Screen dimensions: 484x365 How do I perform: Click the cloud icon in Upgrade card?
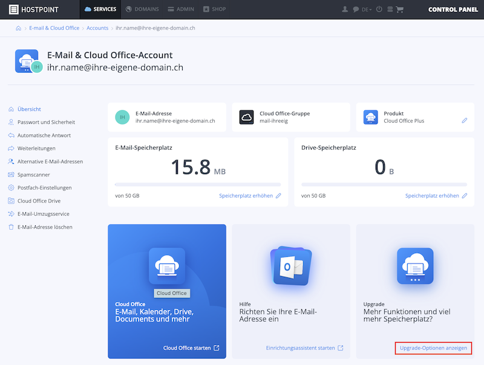pos(415,266)
